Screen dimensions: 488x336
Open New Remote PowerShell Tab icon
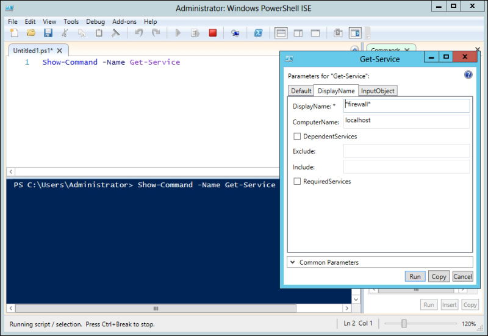235,33
